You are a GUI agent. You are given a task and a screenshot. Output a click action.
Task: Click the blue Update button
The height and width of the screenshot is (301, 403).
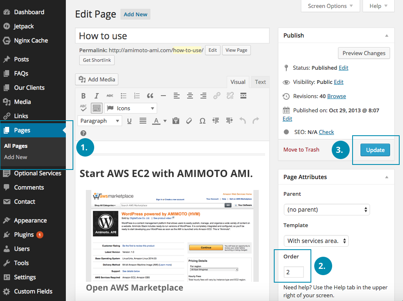pos(375,150)
